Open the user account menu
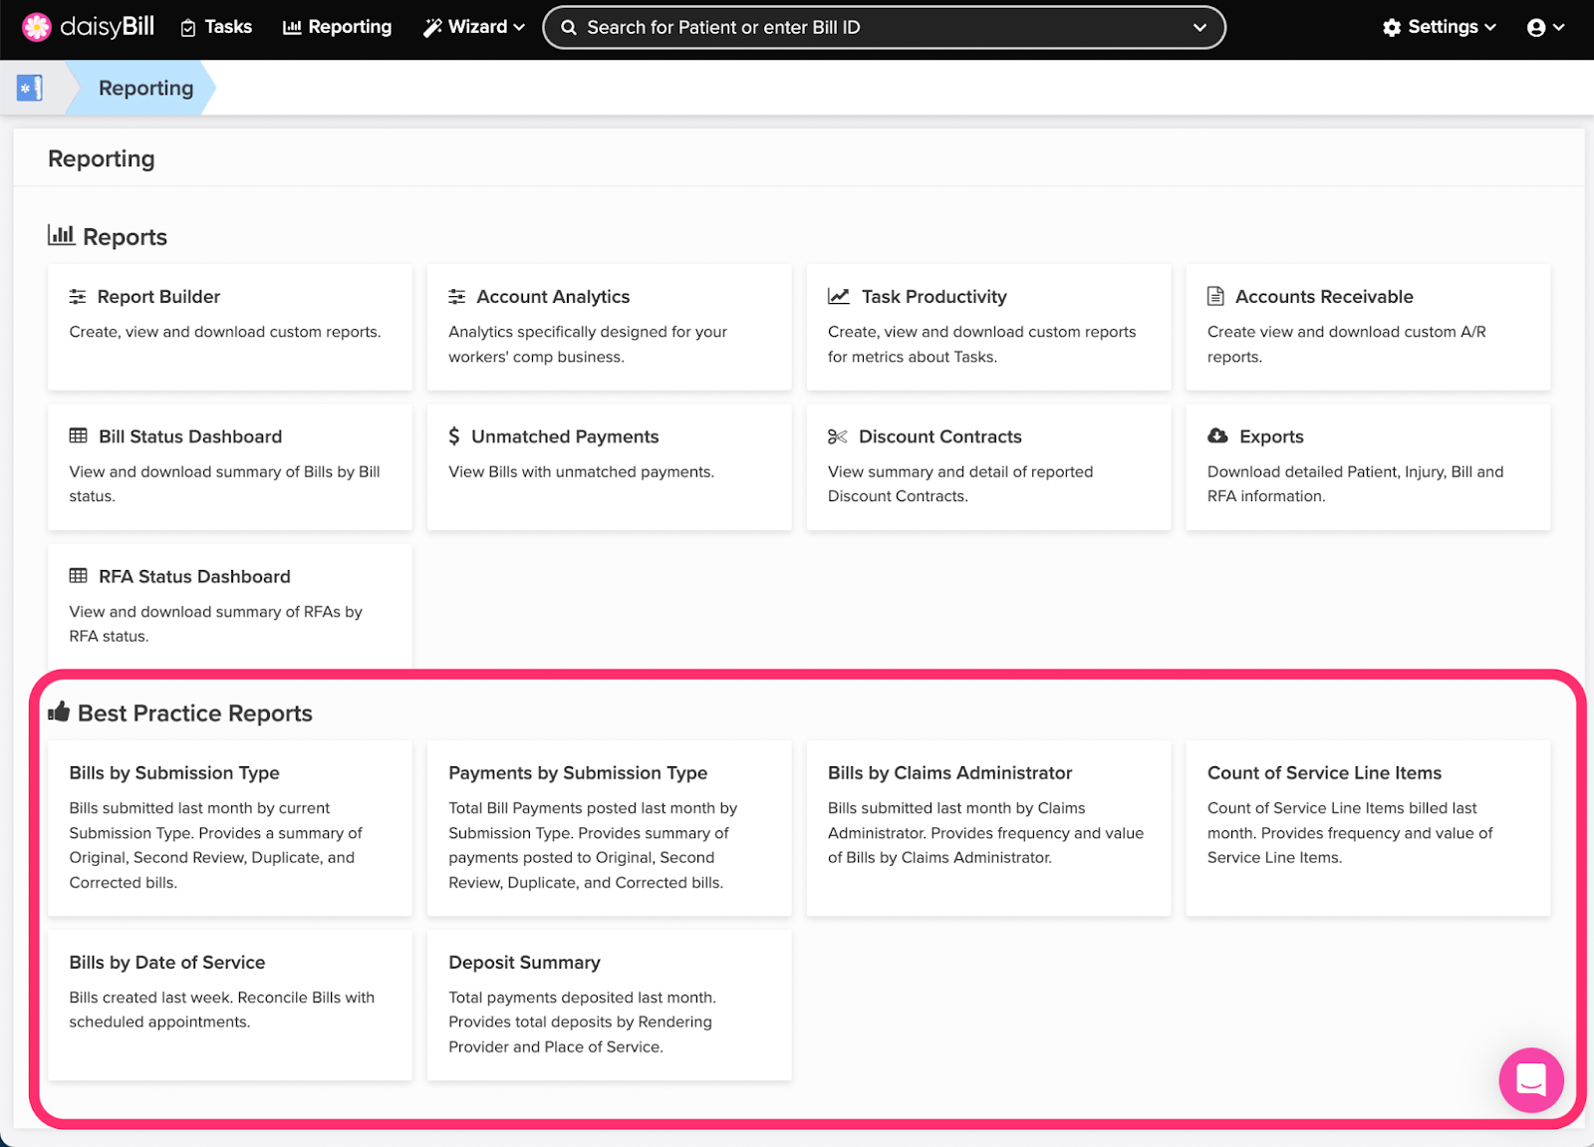 coord(1545,28)
